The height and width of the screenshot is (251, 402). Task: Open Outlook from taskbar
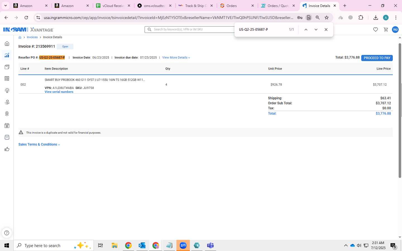pyautogui.click(x=142, y=245)
